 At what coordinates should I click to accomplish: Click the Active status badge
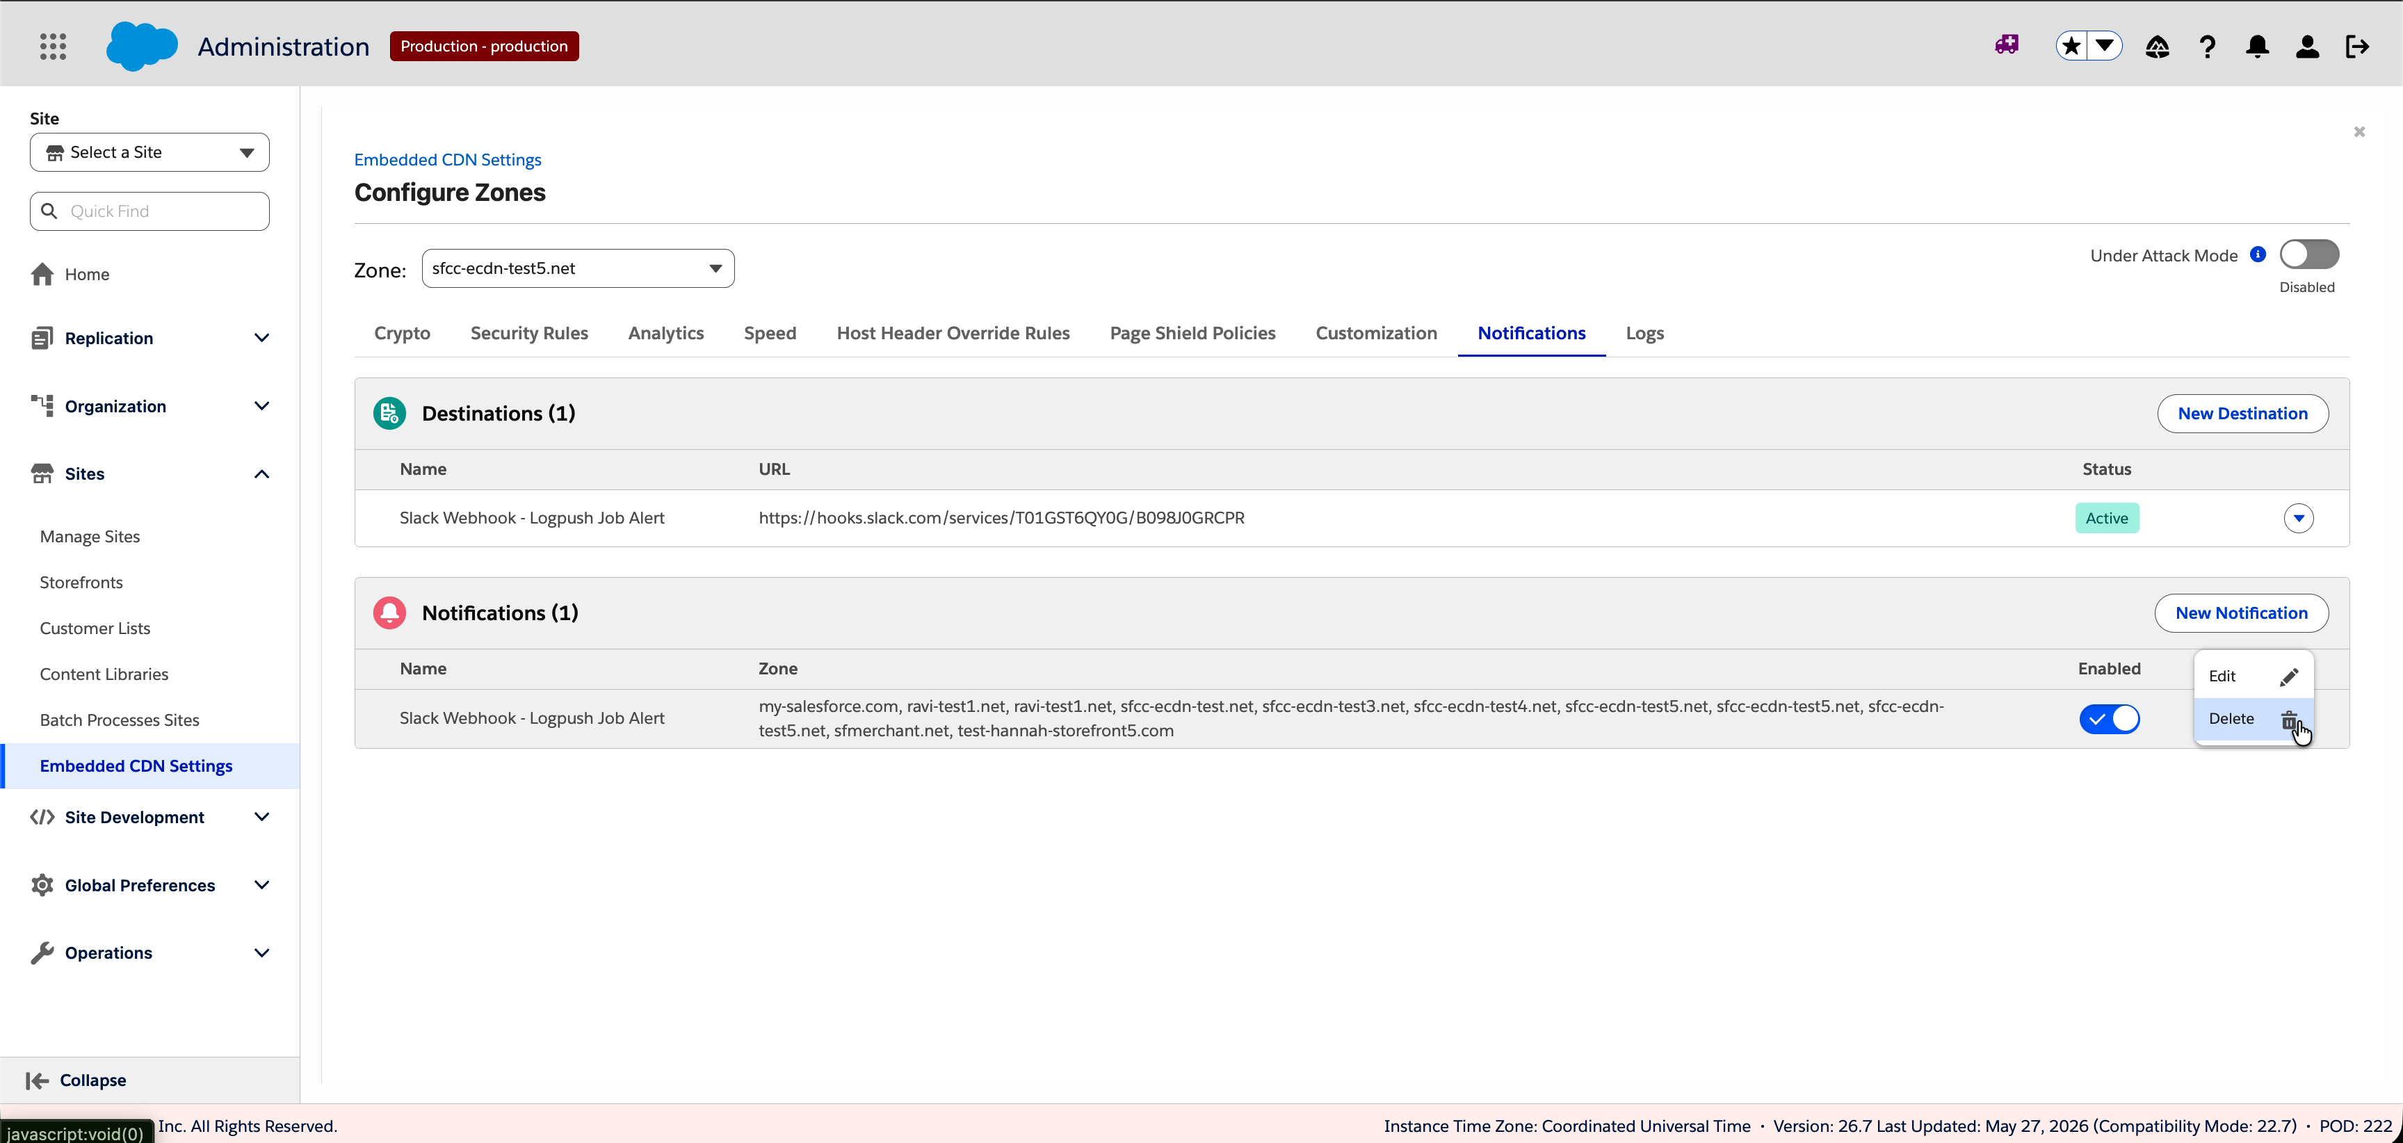click(x=2107, y=518)
